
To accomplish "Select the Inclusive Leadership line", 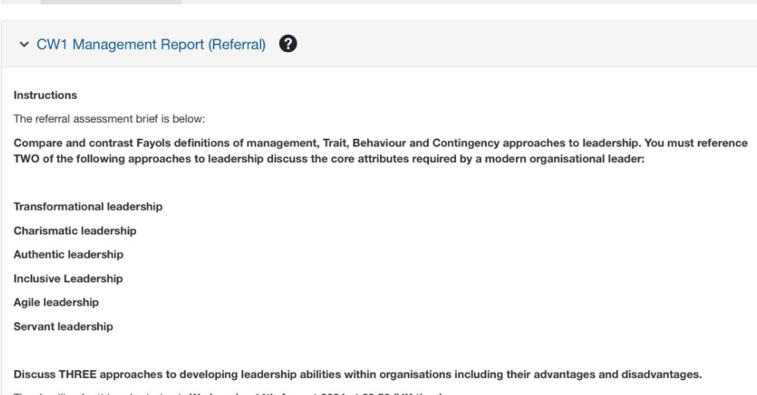I will coord(68,278).
